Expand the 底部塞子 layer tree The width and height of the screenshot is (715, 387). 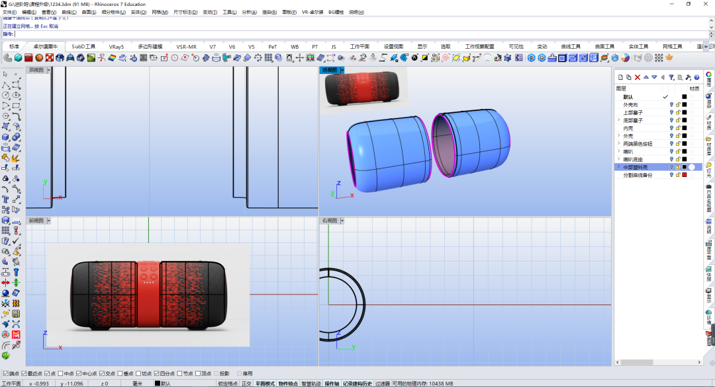click(x=619, y=120)
